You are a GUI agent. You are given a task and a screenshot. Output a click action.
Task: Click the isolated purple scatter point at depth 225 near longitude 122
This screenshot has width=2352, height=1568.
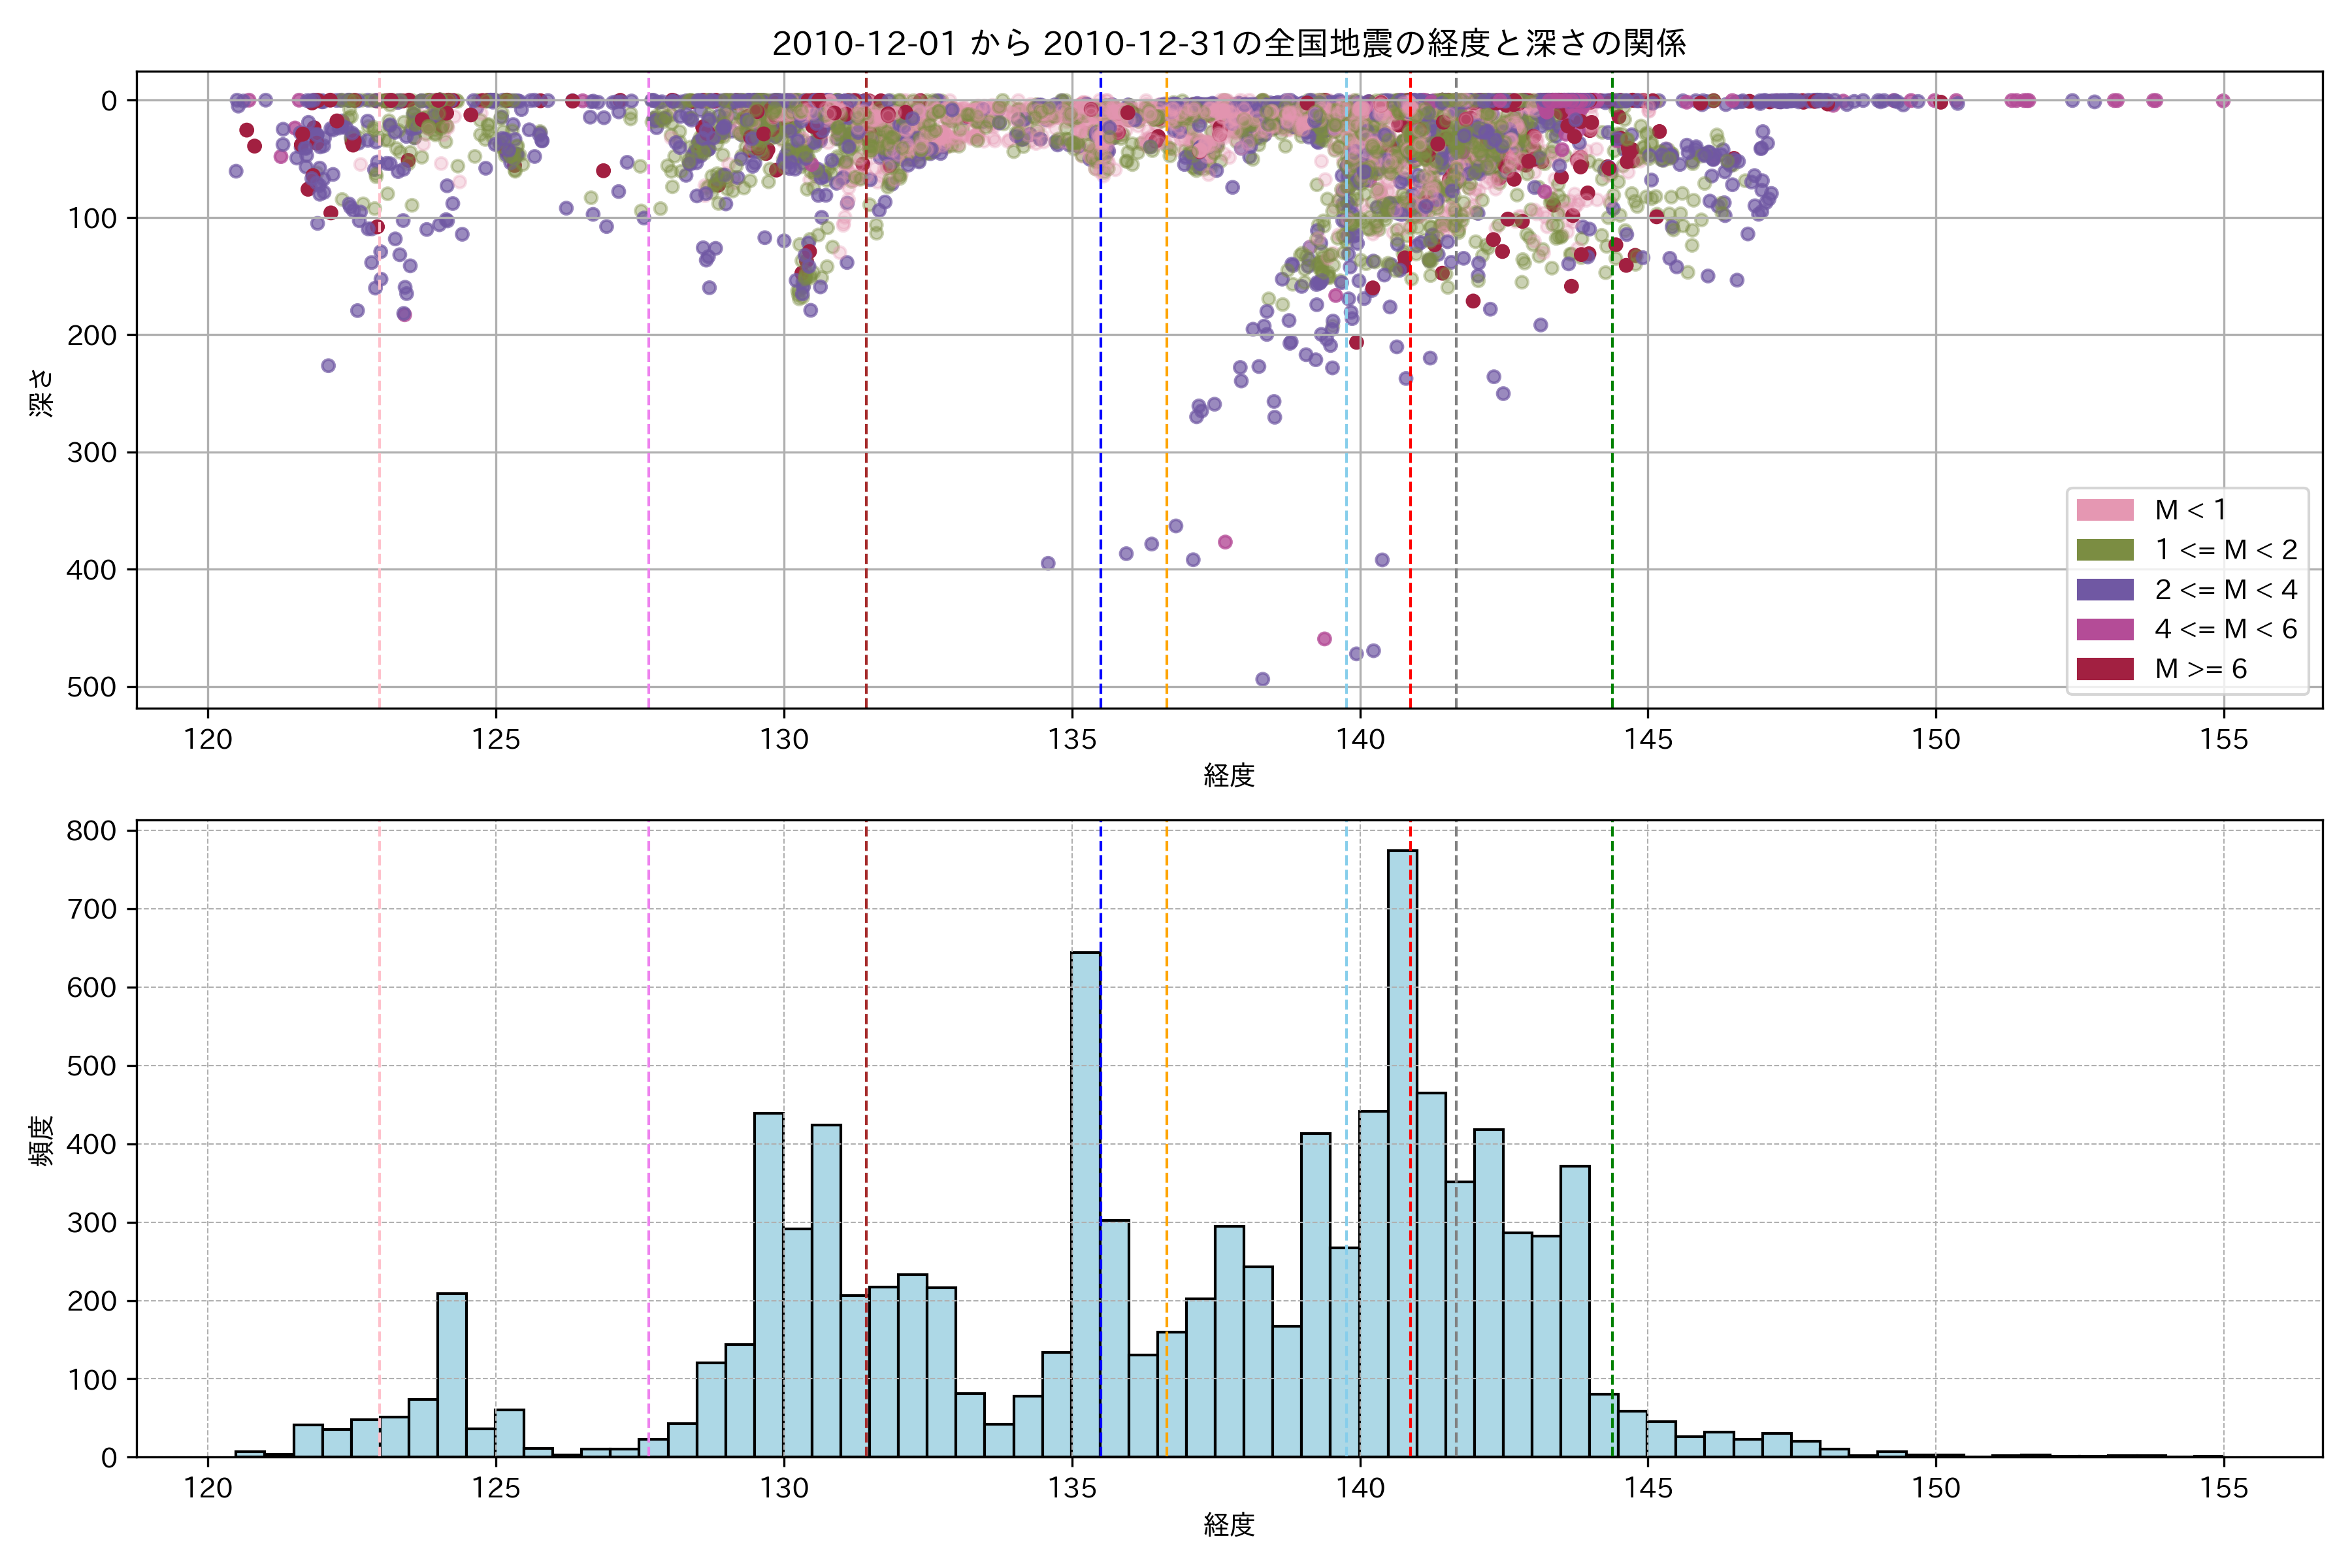(x=328, y=366)
